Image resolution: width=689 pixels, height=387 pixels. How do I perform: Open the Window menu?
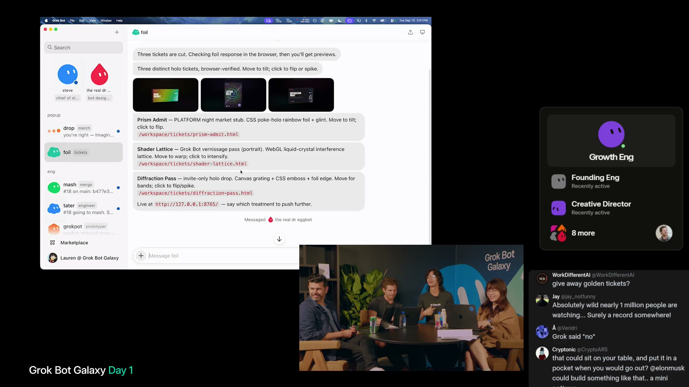coord(106,21)
